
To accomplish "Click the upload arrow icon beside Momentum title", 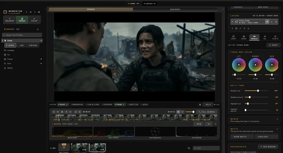I will pyautogui.click(x=27, y=12).
